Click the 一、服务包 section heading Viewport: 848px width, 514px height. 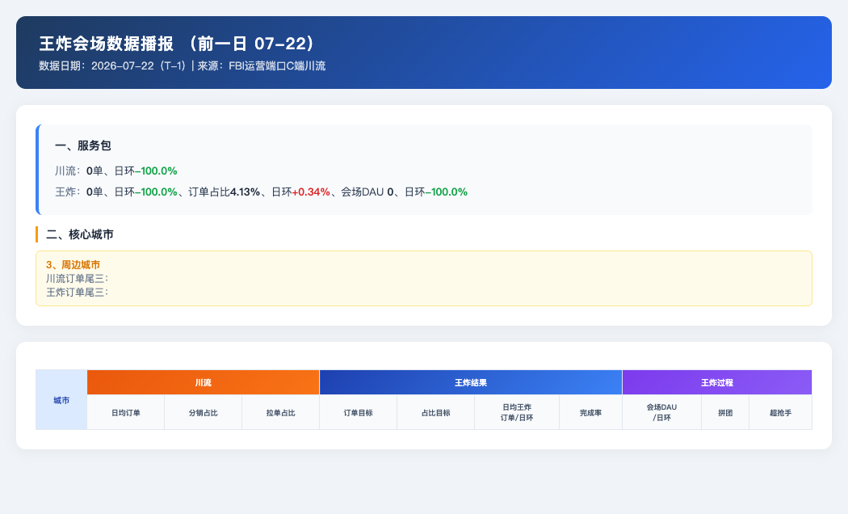(82, 145)
